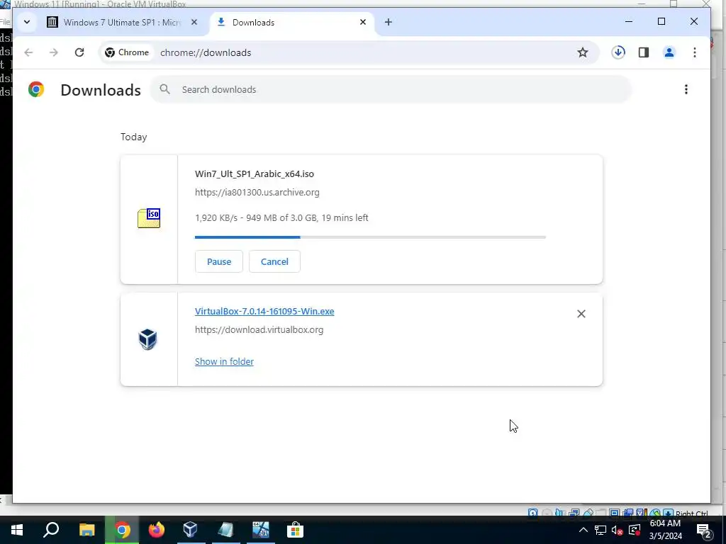The image size is (726, 544).
Task: Click the download.virtualbox.org source URL
Action: [x=259, y=330]
